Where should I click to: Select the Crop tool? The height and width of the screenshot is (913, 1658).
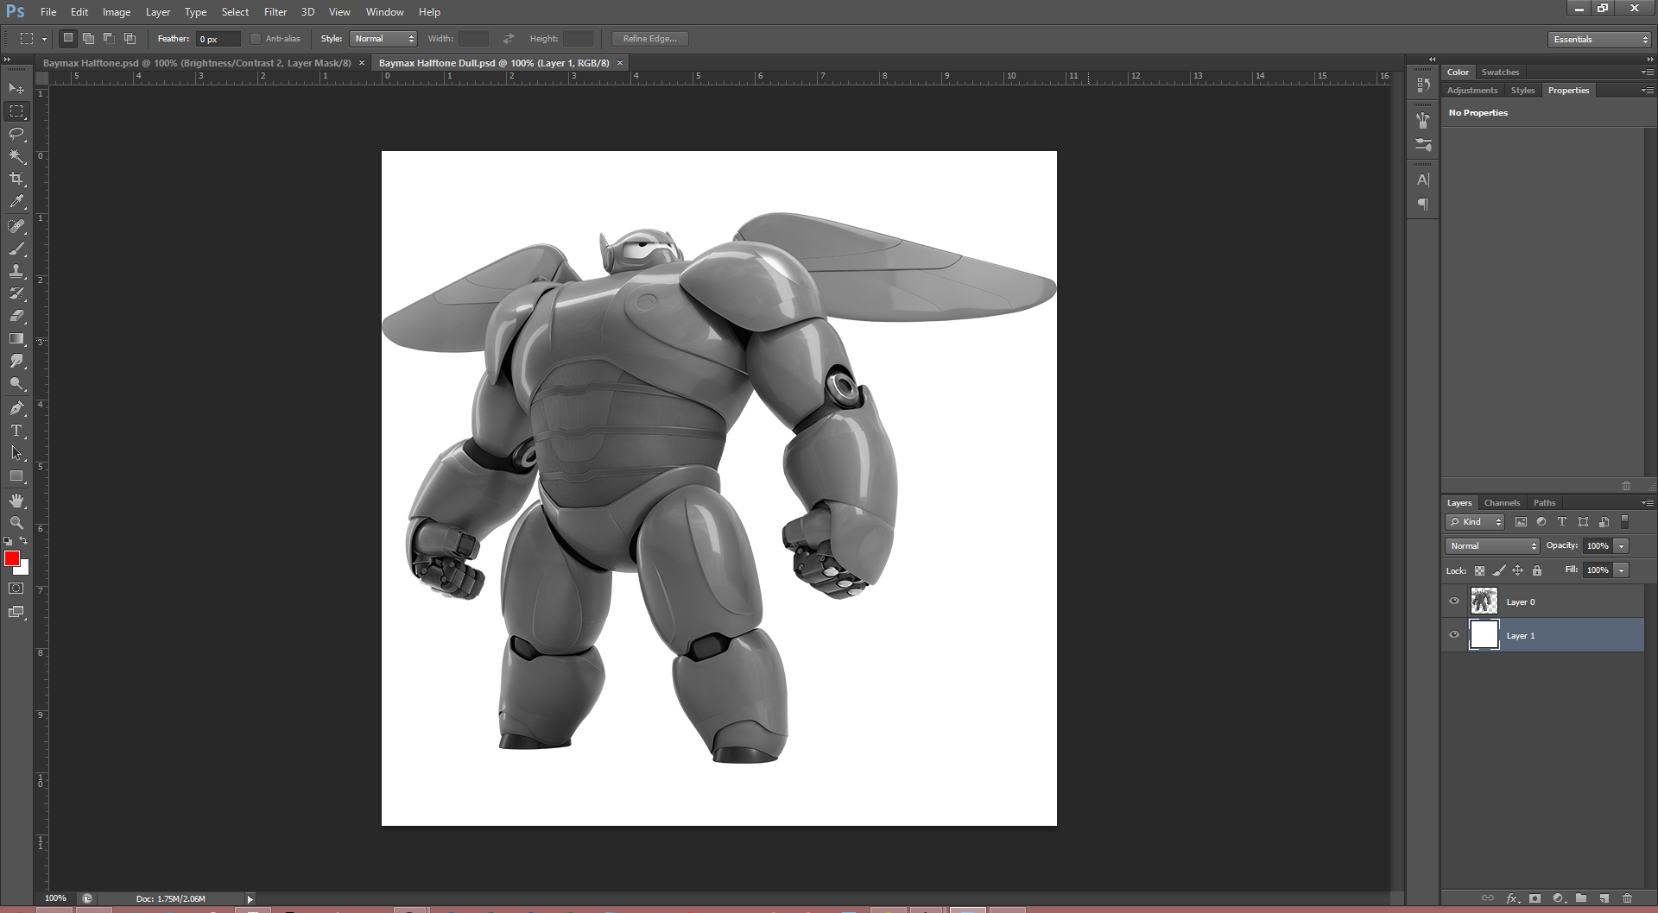[16, 179]
